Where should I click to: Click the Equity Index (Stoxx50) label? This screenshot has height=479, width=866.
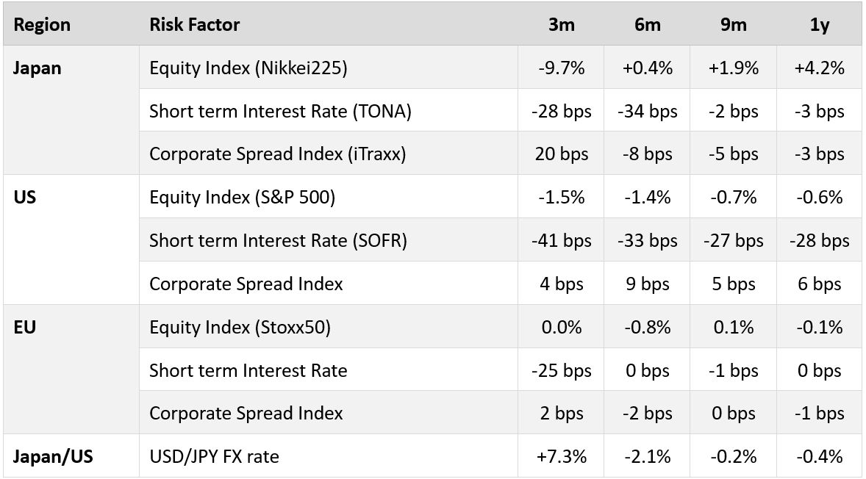click(x=240, y=327)
